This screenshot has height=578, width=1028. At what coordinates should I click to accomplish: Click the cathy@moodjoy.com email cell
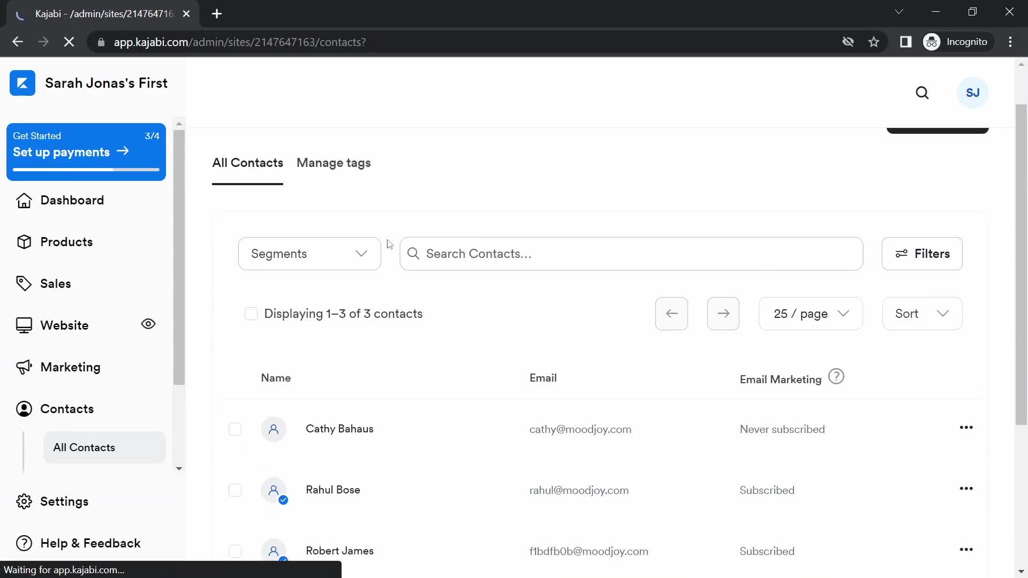580,429
